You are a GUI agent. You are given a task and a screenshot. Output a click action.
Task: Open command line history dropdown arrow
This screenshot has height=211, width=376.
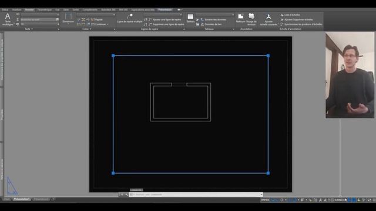[261, 195]
